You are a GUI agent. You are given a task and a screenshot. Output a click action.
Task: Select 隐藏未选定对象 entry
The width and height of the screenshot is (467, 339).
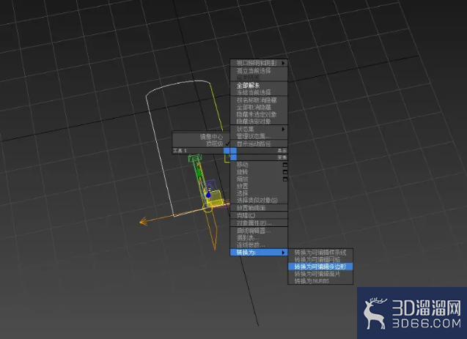(x=259, y=114)
